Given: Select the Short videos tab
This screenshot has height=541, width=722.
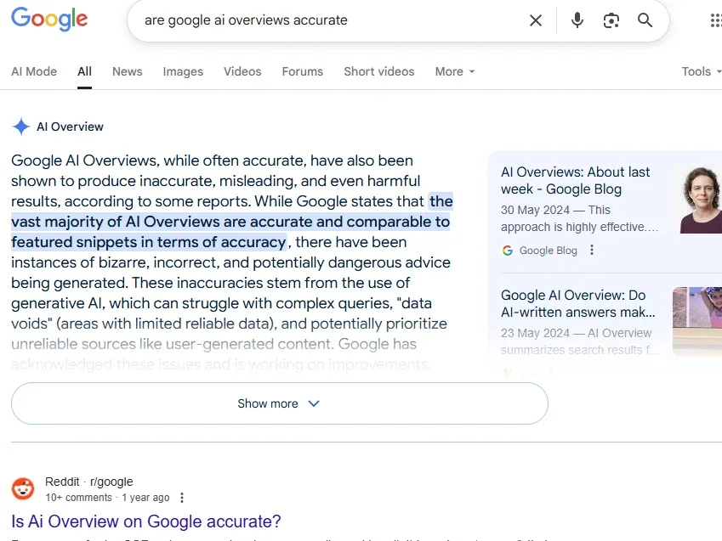Looking at the screenshot, I should [379, 71].
